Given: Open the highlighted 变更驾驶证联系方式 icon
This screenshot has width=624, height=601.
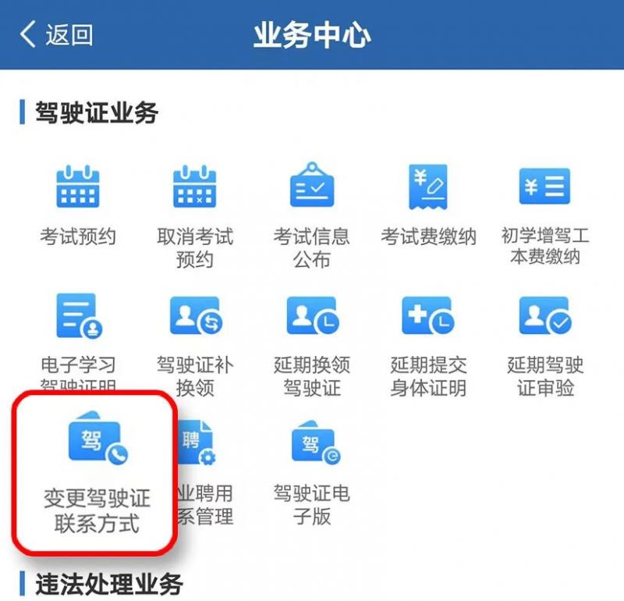Looking at the screenshot, I should (x=98, y=438).
